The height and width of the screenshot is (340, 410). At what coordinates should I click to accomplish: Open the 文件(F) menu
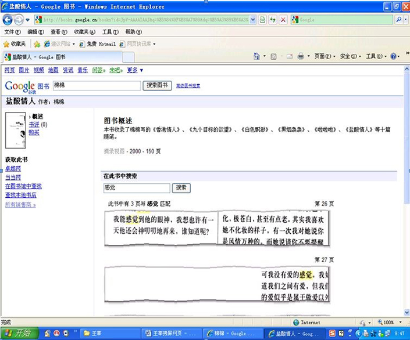(x=12, y=32)
